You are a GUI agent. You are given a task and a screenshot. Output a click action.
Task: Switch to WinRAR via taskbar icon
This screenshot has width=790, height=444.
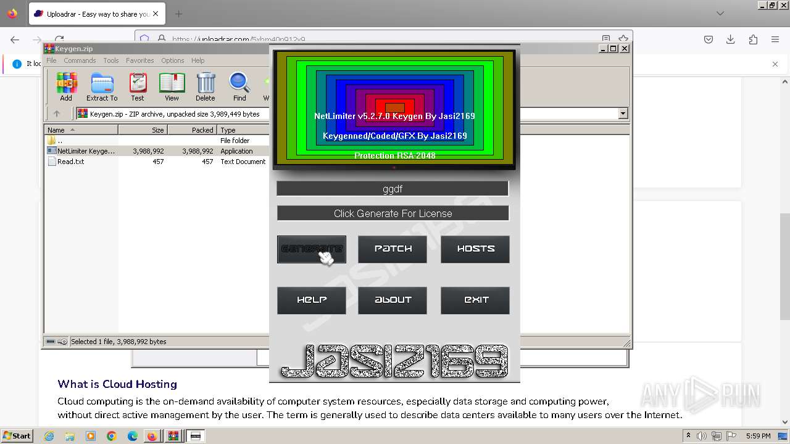174,436
